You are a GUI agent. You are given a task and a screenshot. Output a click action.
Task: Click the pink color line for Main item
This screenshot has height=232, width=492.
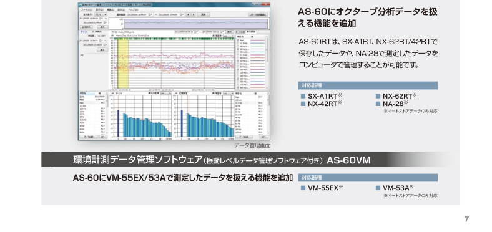point(257,40)
